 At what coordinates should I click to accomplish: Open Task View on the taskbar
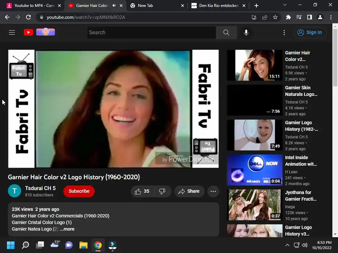(40, 245)
